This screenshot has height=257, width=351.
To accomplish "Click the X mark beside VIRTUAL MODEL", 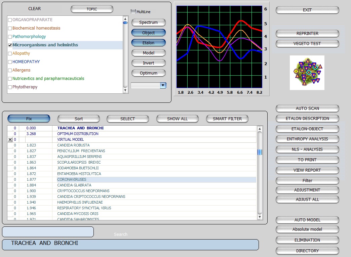I will tap(10, 139).
